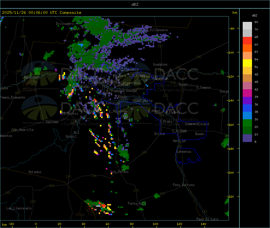Click the dBZ title at top
This screenshot has height=228, width=270.
tap(135, 4)
